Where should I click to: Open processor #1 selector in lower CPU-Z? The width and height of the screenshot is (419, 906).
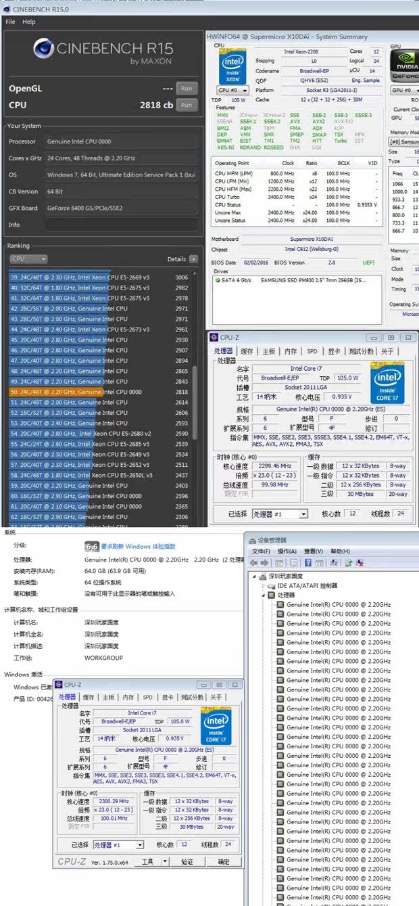pyautogui.click(x=118, y=844)
